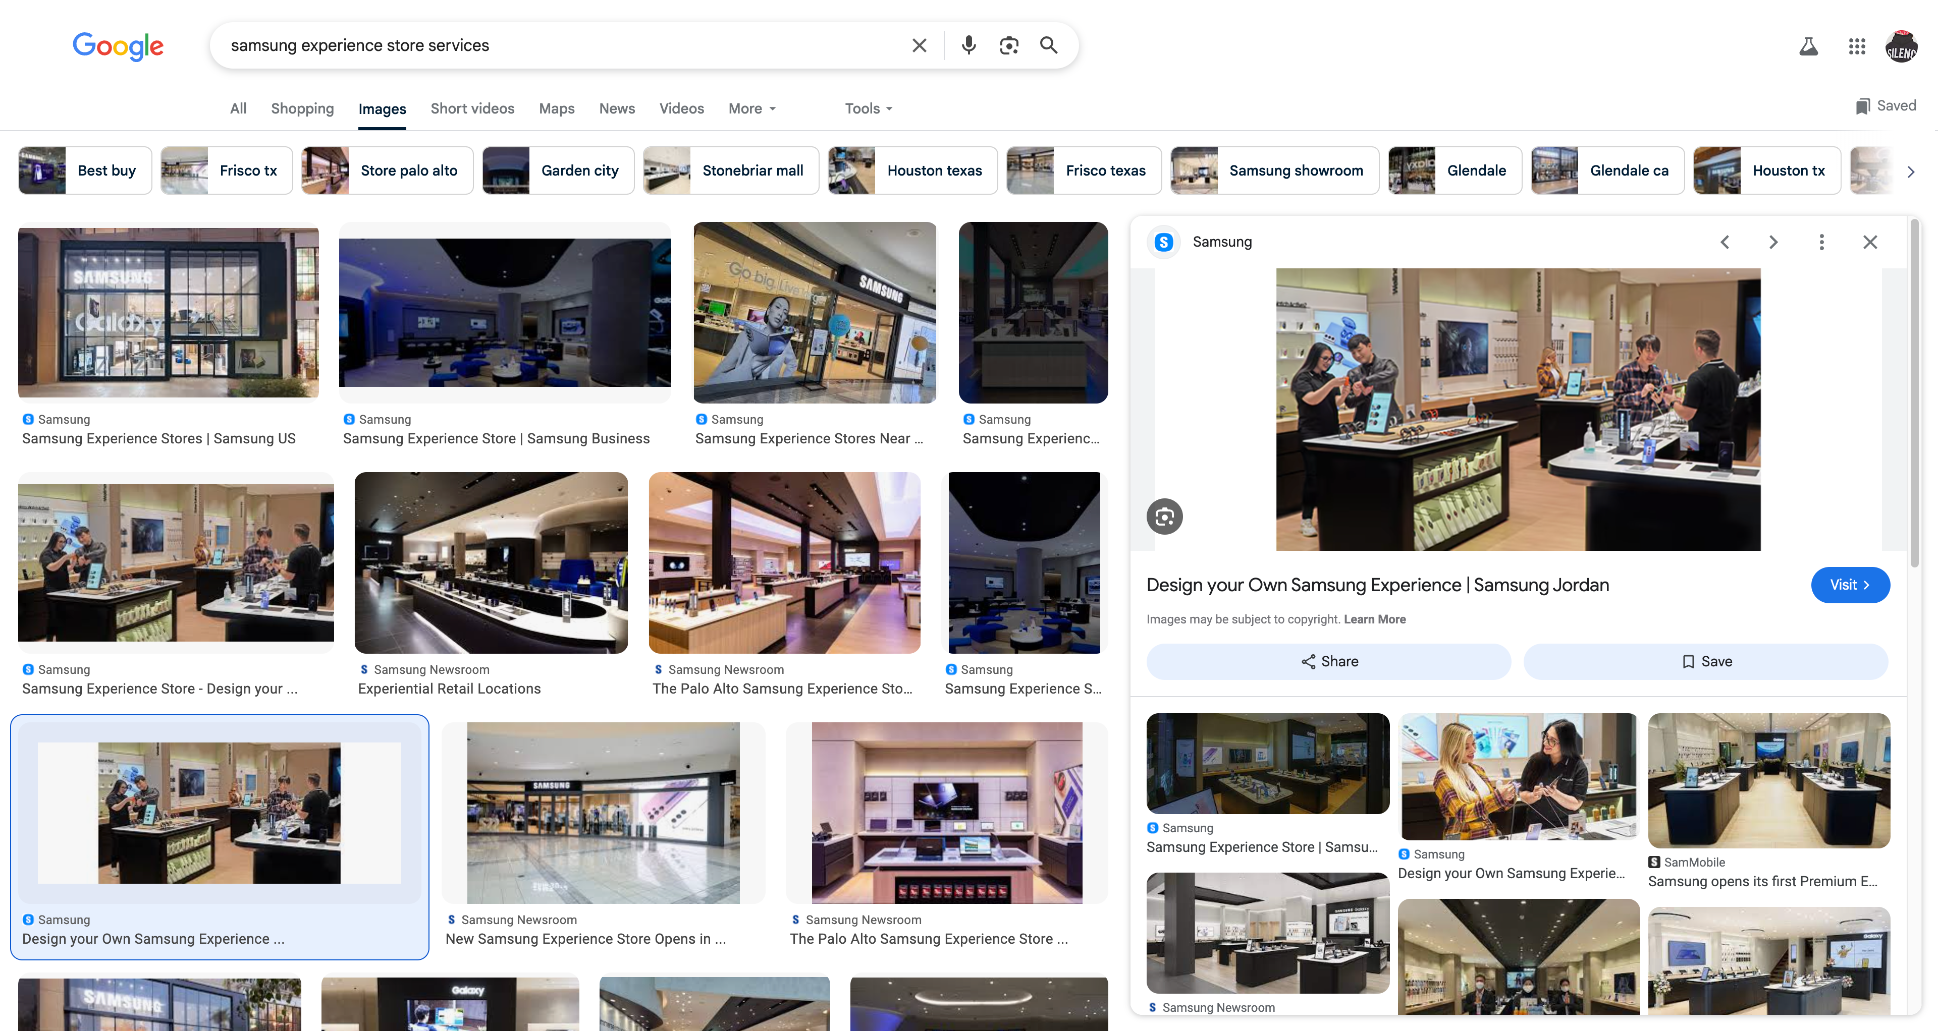Filter by Garden city chip
The width and height of the screenshot is (1938, 1031).
(558, 170)
